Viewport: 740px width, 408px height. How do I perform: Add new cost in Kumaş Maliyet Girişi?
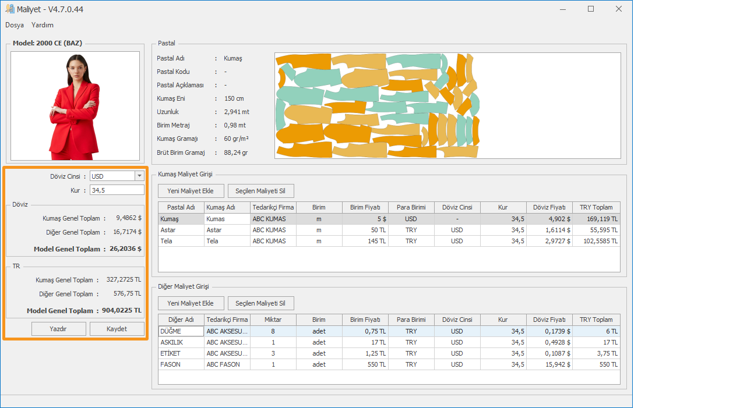(x=191, y=191)
